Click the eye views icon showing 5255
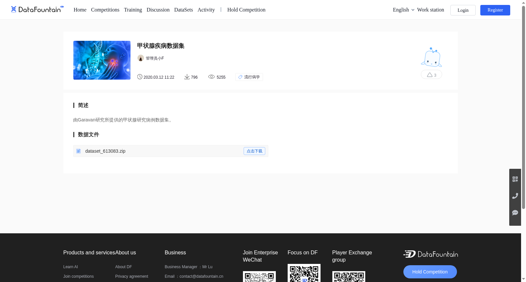Viewport: 526px width, 282px height. click(x=211, y=77)
